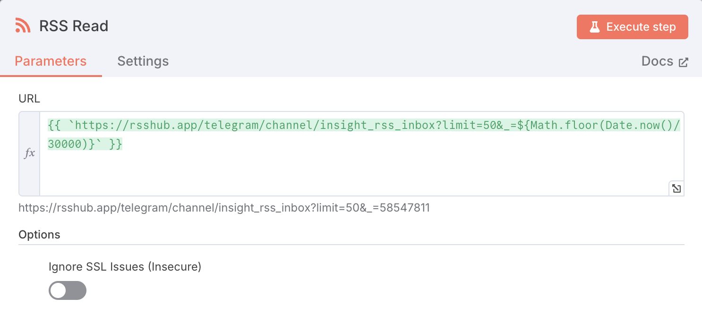Open the expanded expression editor

(676, 188)
